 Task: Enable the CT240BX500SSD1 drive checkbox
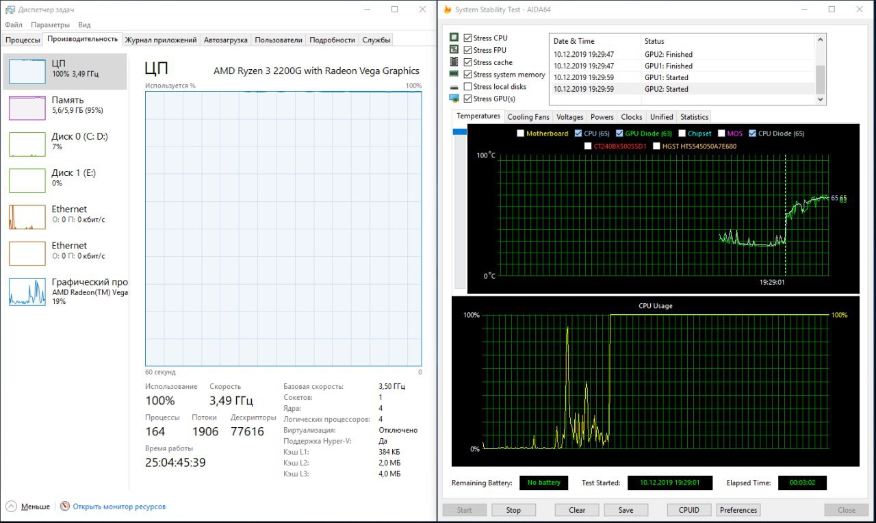point(589,146)
